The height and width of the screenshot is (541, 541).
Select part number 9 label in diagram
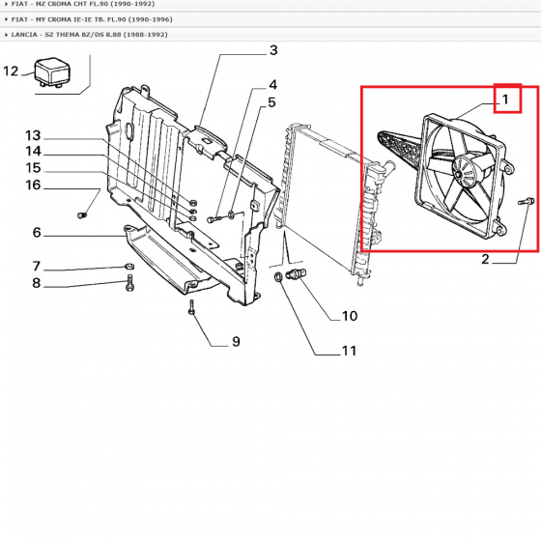[236, 342]
